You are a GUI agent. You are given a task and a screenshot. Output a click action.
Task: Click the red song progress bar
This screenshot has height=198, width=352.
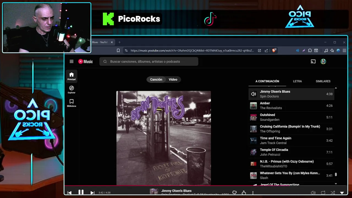(206, 186)
